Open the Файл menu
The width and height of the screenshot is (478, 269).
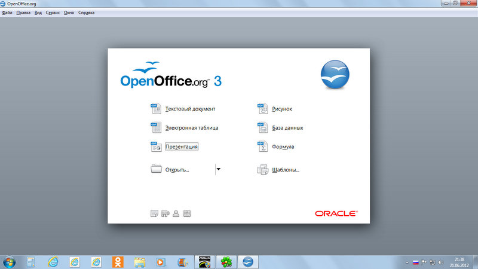[x=7, y=13]
